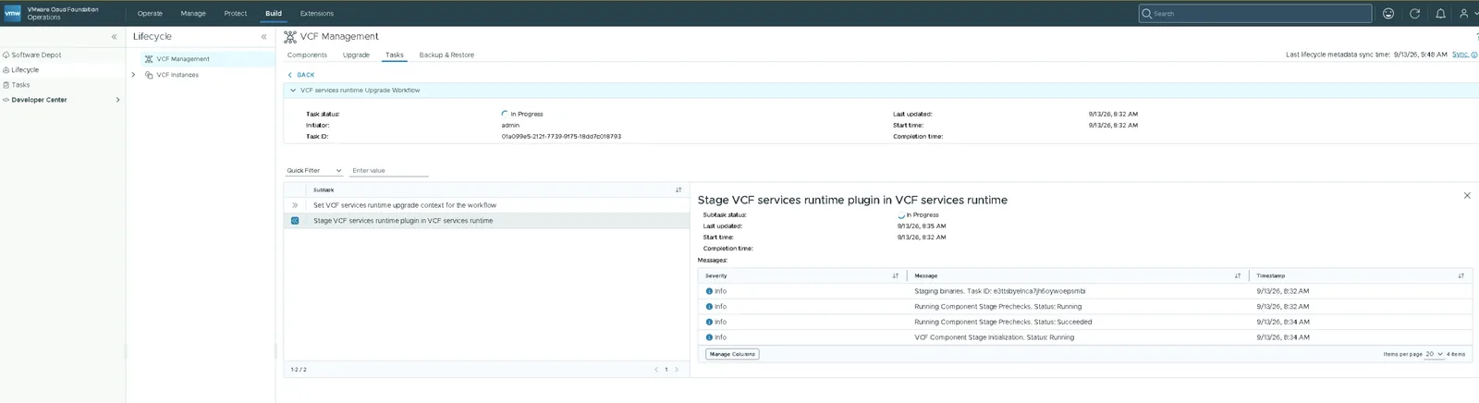Expand the VCF Instances node

click(x=133, y=75)
